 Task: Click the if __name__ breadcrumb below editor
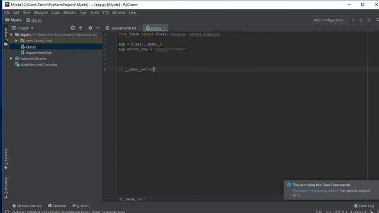pyautogui.click(x=132, y=199)
